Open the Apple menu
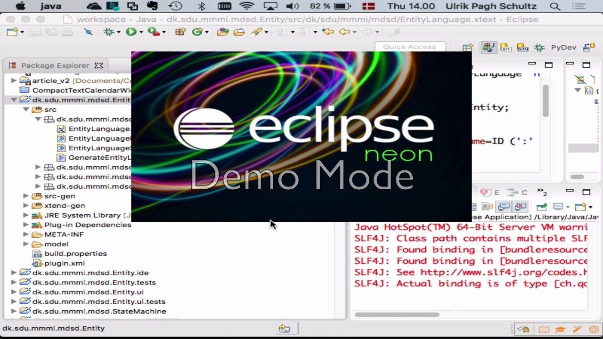Screen dimensions: 603x339 click(x=20, y=6)
